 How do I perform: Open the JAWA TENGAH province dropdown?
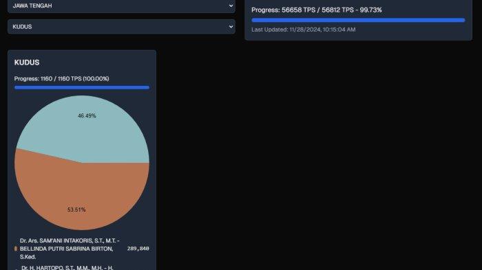point(121,5)
